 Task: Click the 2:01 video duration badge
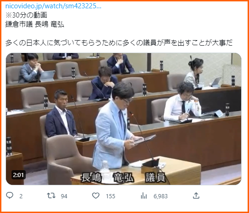(x=18, y=175)
